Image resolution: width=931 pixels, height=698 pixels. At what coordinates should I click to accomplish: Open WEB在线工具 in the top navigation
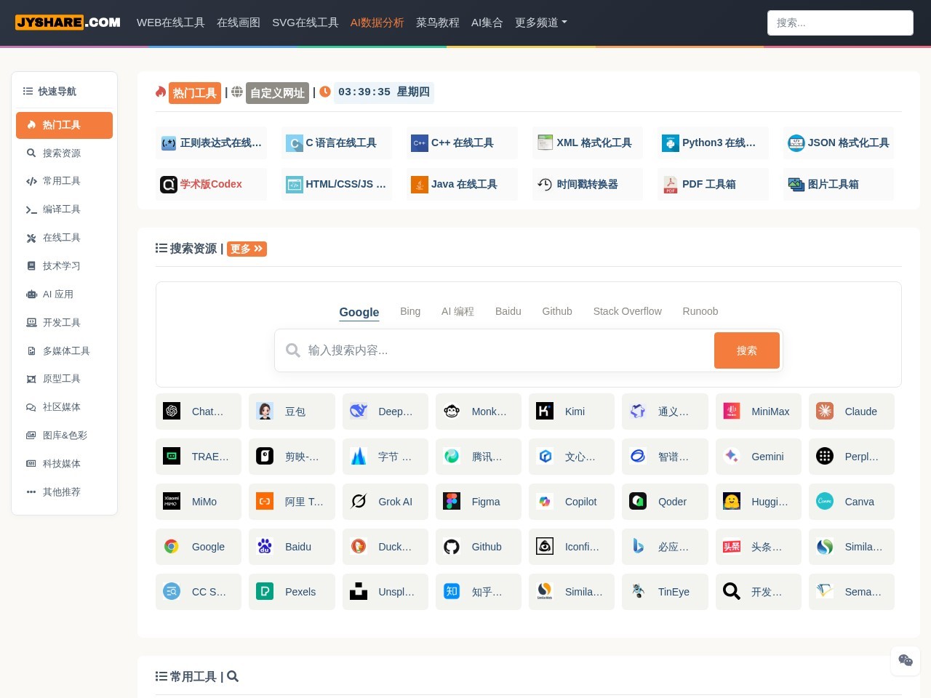[x=171, y=23]
